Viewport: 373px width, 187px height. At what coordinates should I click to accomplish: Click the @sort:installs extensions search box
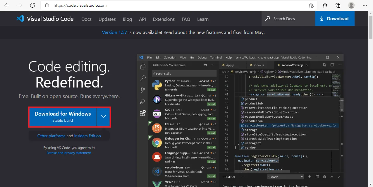coord(184,74)
